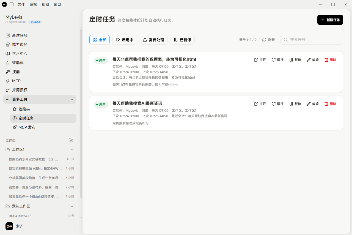Select the 全部 filter tab
This screenshot has height=235, width=352.
click(100, 40)
